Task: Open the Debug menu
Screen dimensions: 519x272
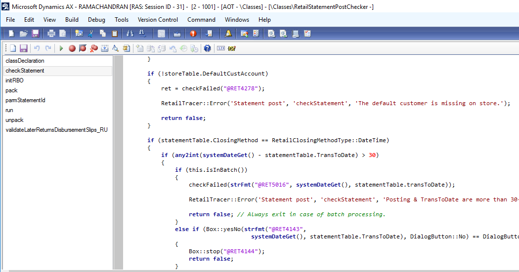Action: coord(96,20)
